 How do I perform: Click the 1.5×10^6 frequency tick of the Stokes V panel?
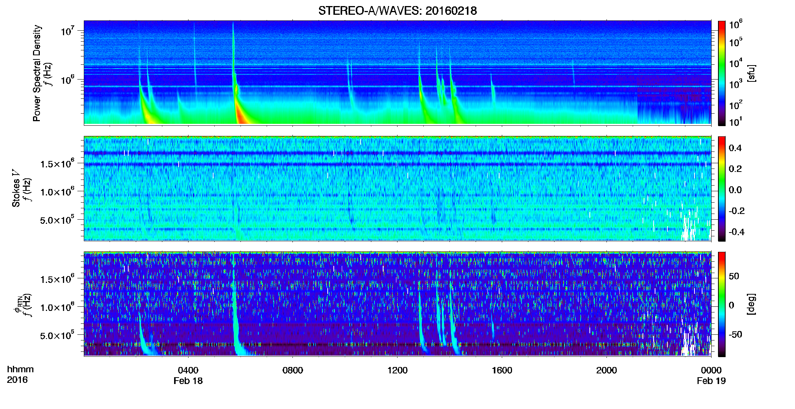[58, 163]
